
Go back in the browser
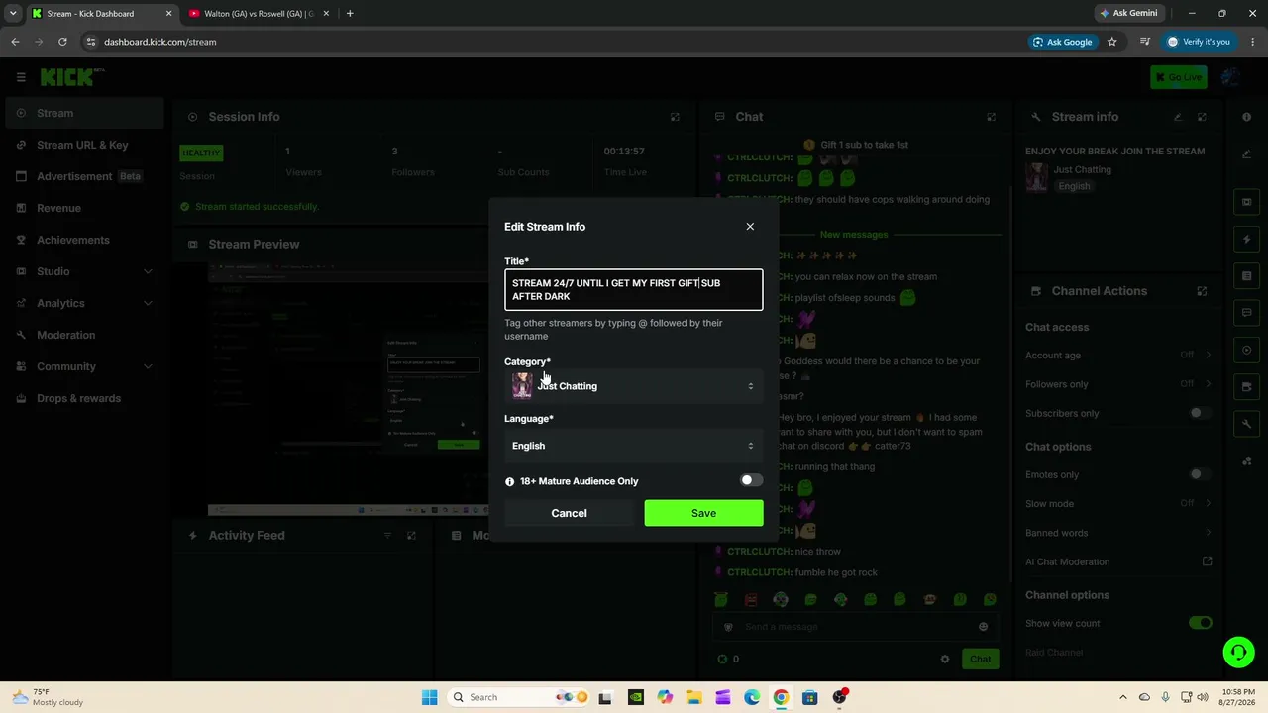coord(15,42)
